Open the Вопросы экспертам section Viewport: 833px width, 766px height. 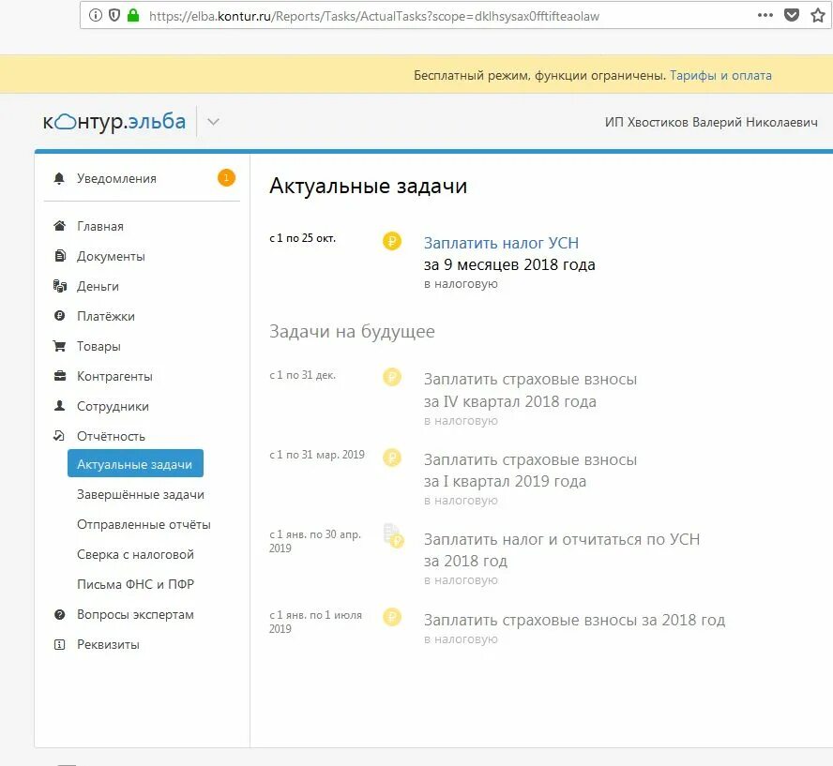tap(135, 615)
